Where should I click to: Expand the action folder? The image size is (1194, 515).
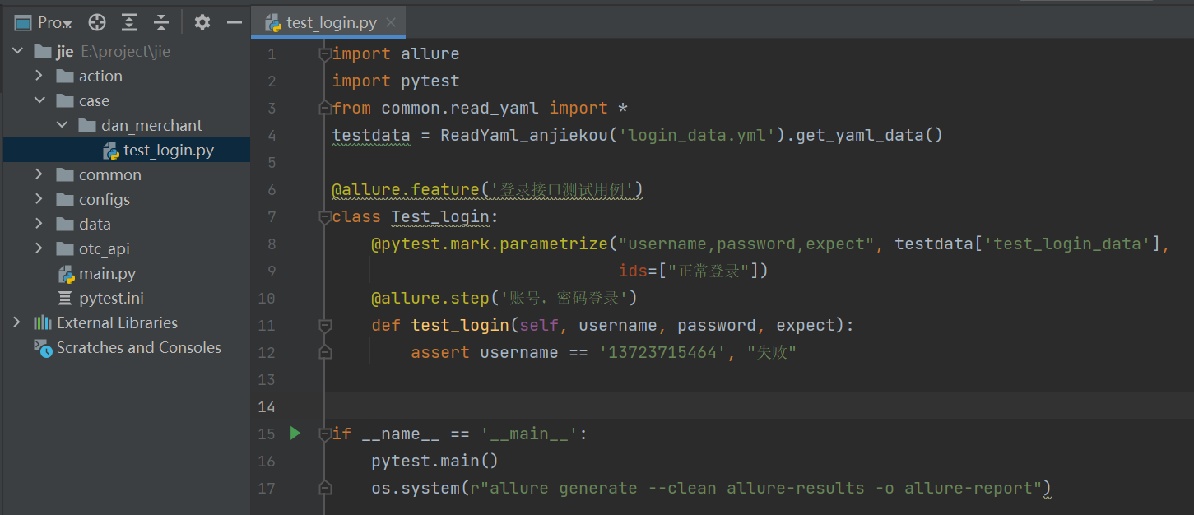pos(39,76)
